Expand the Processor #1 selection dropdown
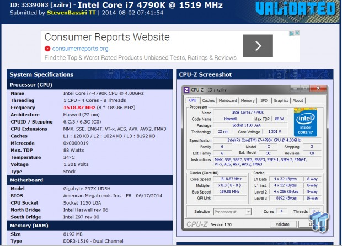 tap(248, 212)
